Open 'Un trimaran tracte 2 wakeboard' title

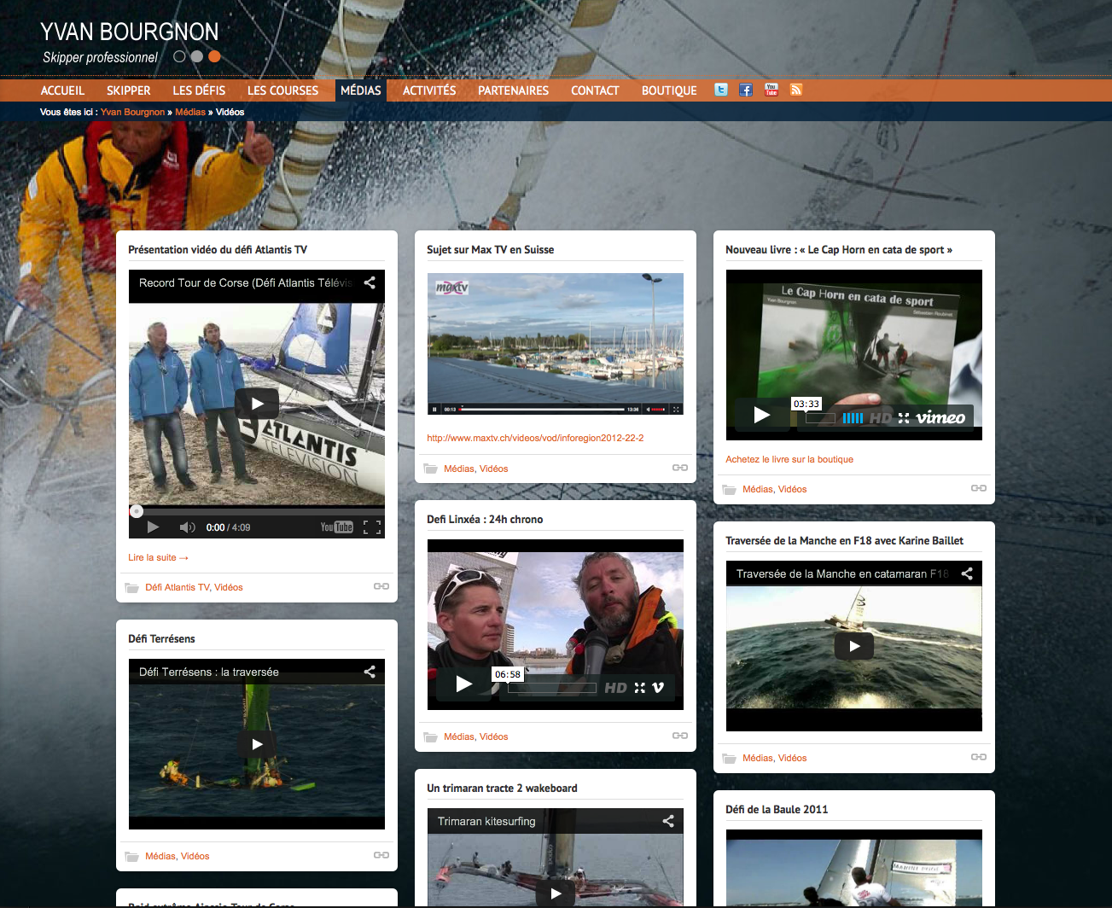[502, 789]
